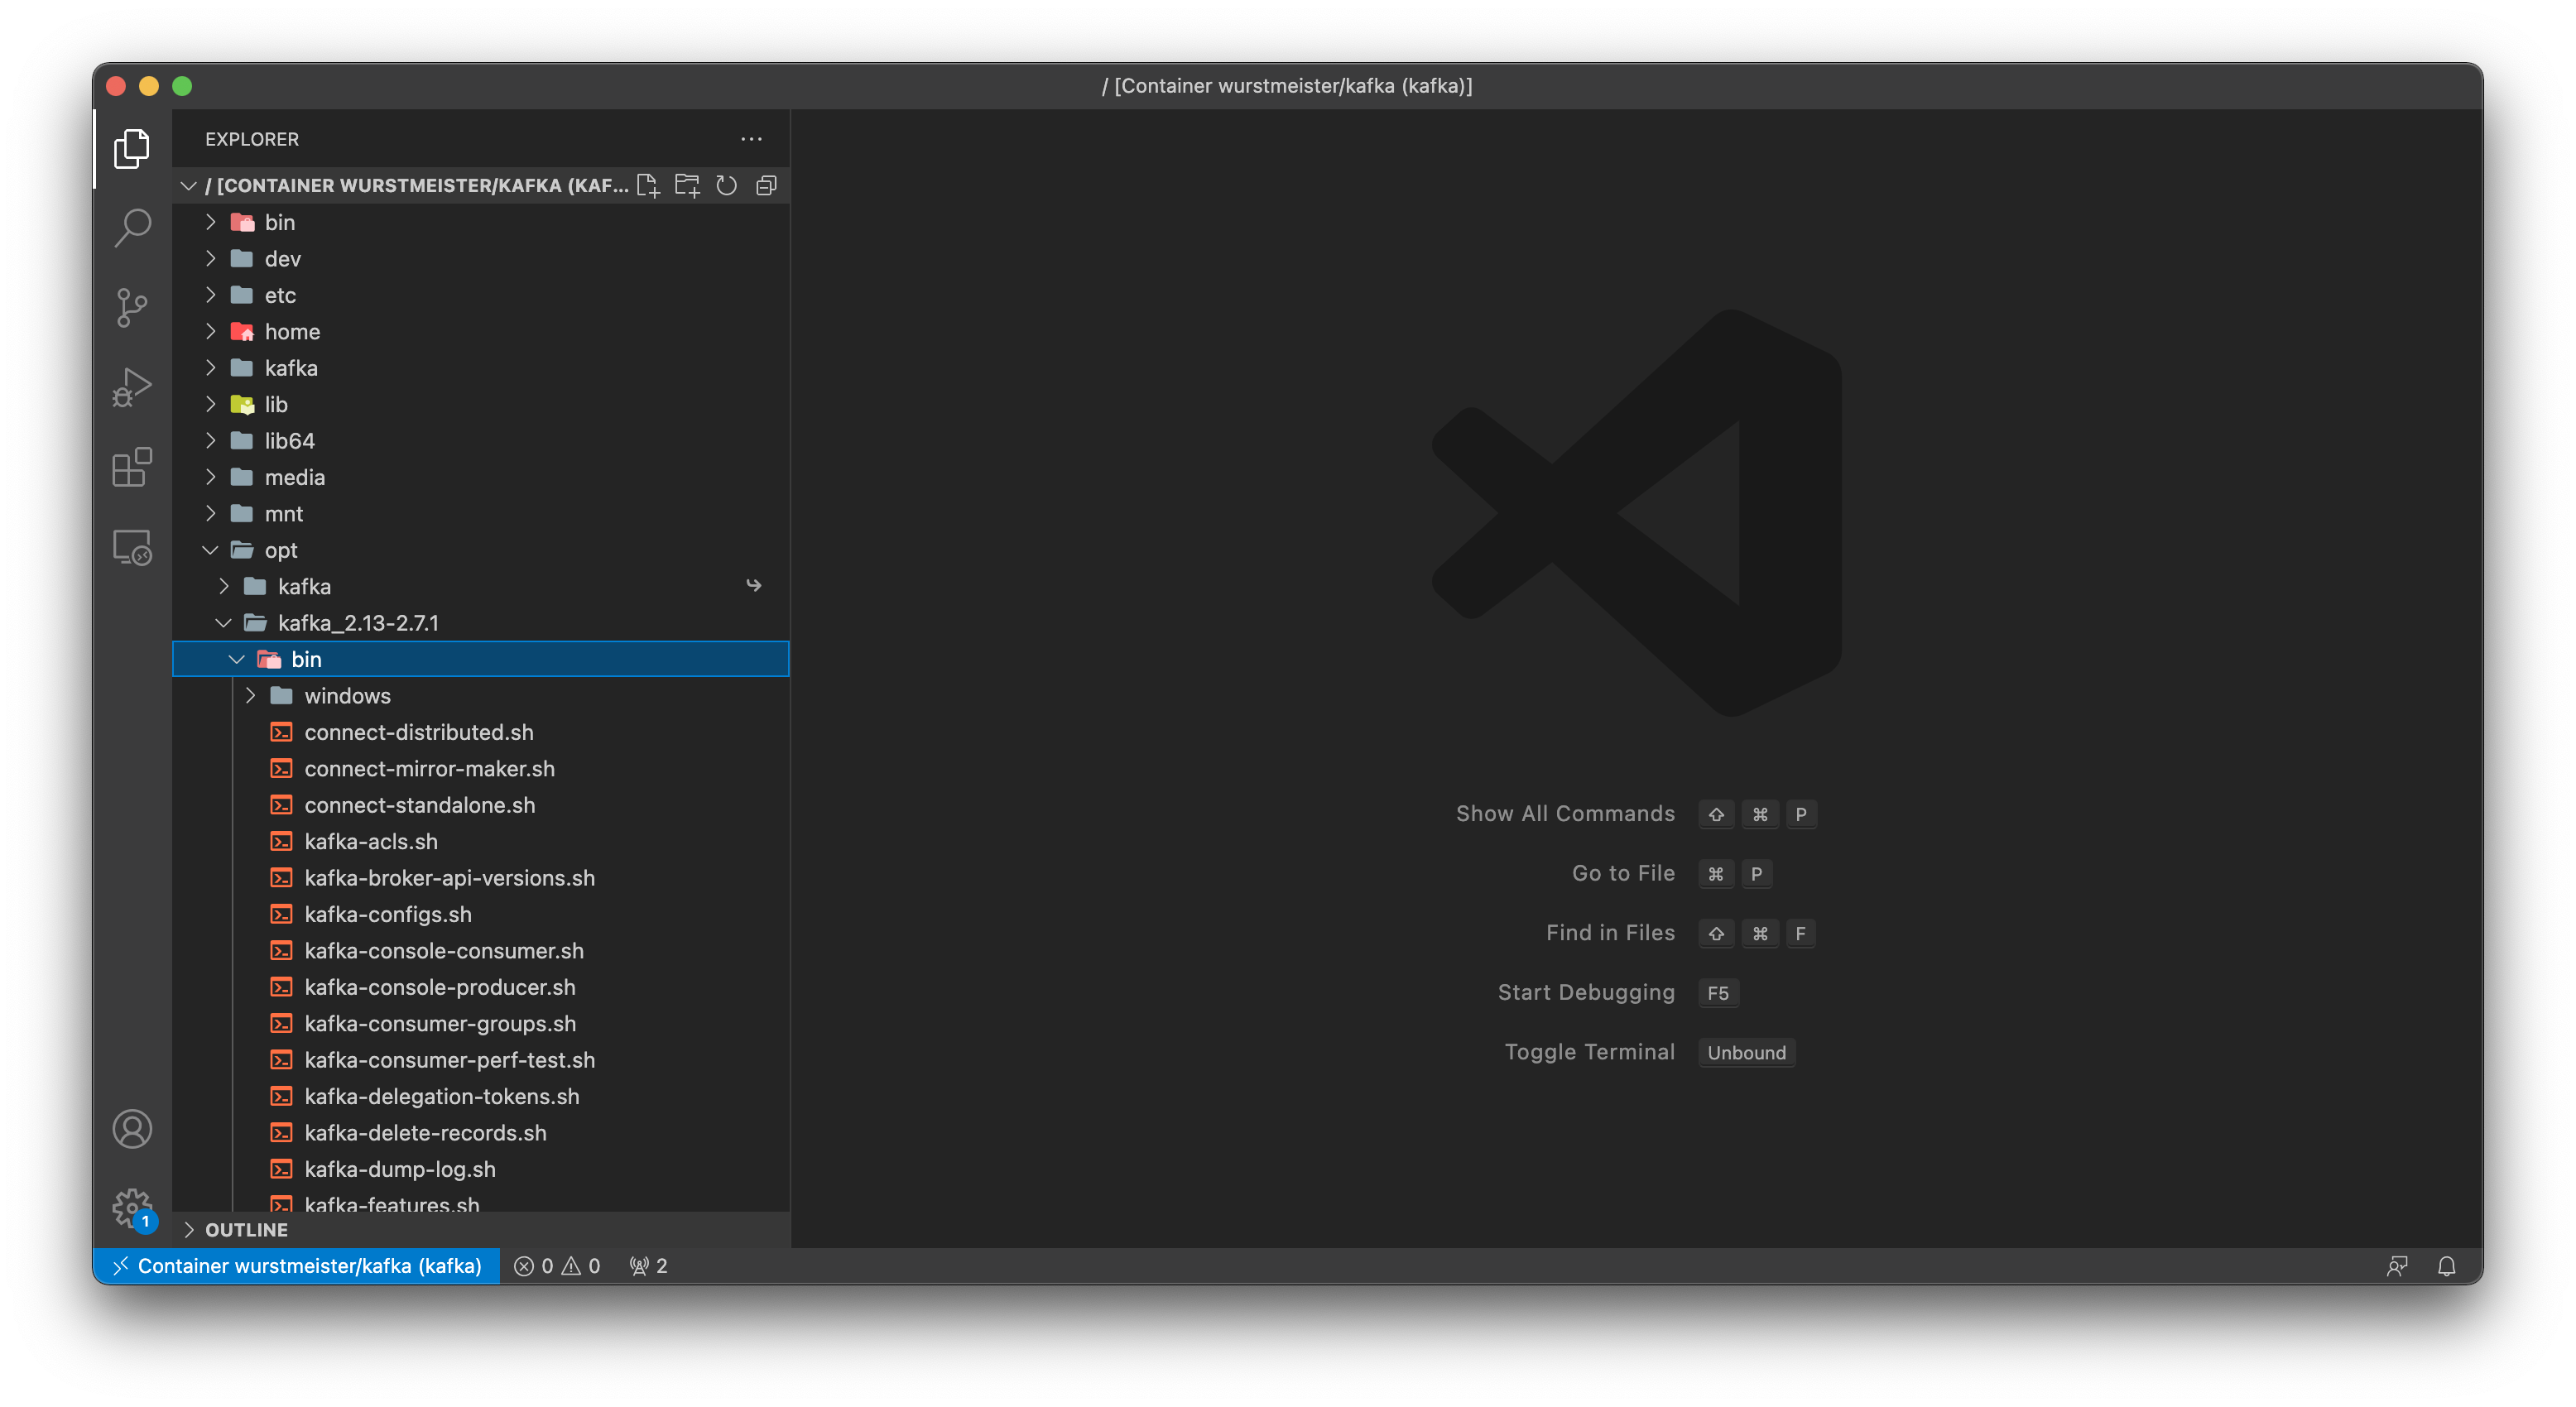Image resolution: width=2576 pixels, height=1407 pixels.
Task: Click the Accounts icon in the activity bar
Action: point(131,1129)
